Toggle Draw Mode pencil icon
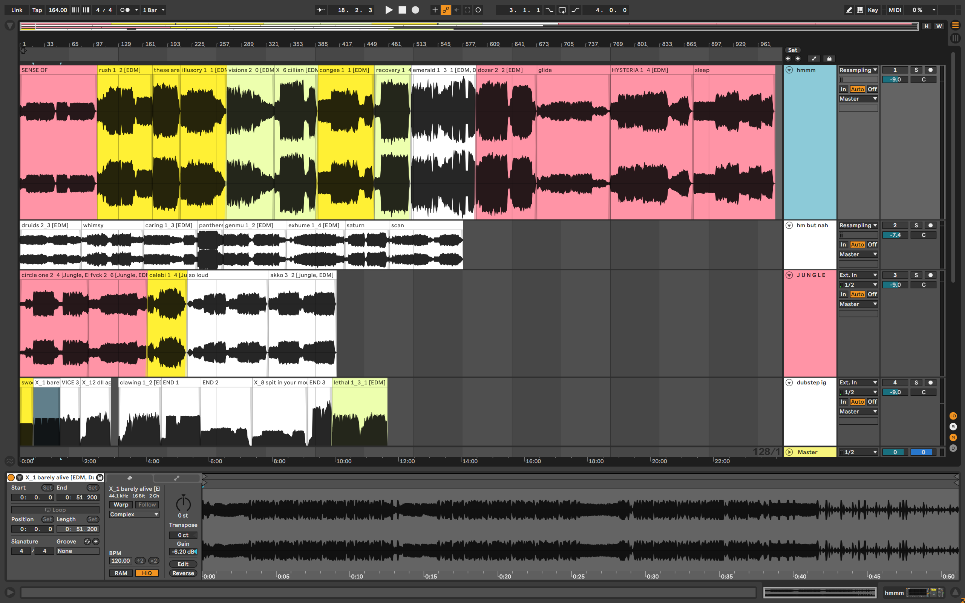Image resolution: width=965 pixels, height=603 pixels. [849, 10]
